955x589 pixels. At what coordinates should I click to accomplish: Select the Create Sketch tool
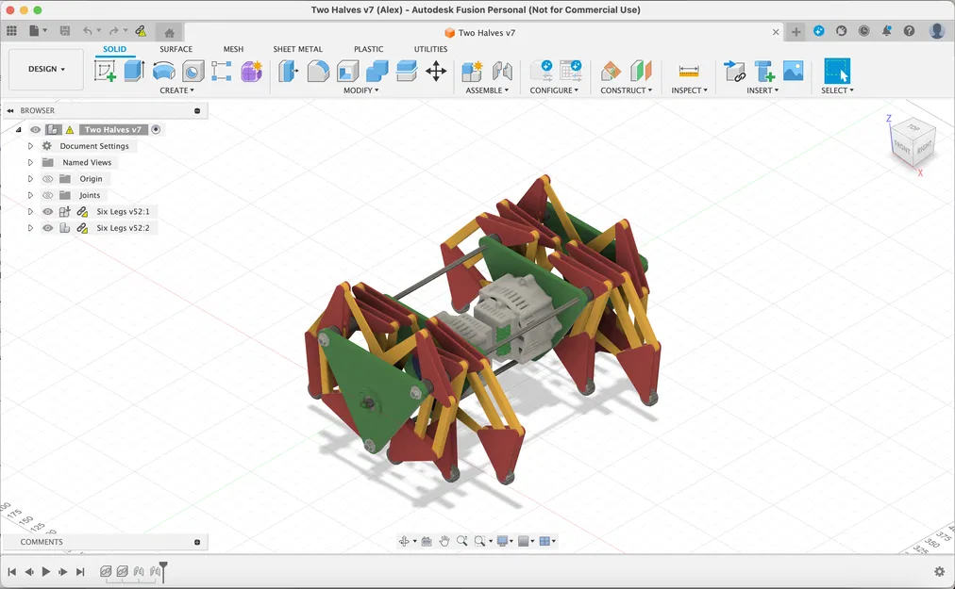(x=106, y=73)
